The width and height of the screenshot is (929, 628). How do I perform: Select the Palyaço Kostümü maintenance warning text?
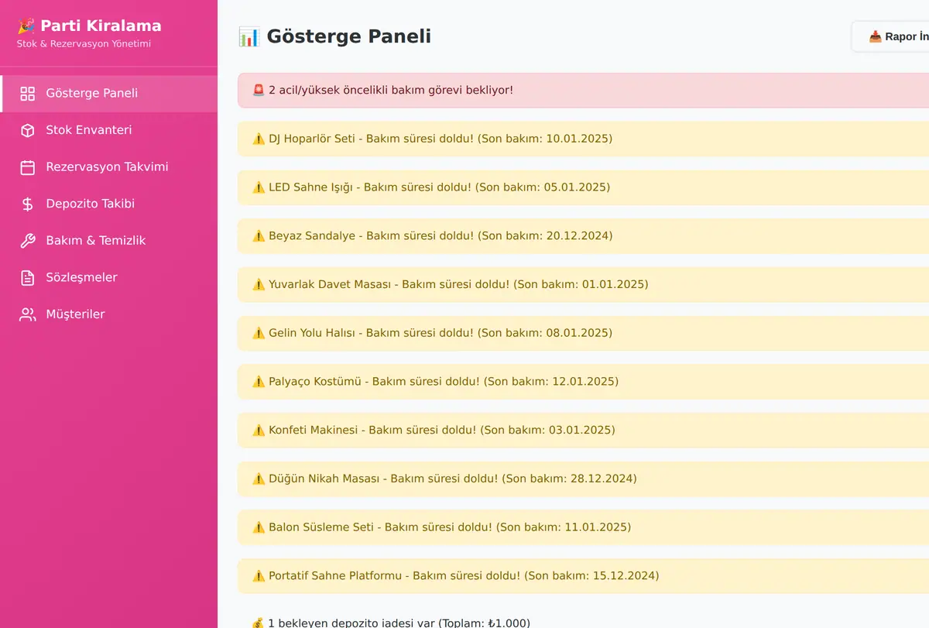click(444, 381)
